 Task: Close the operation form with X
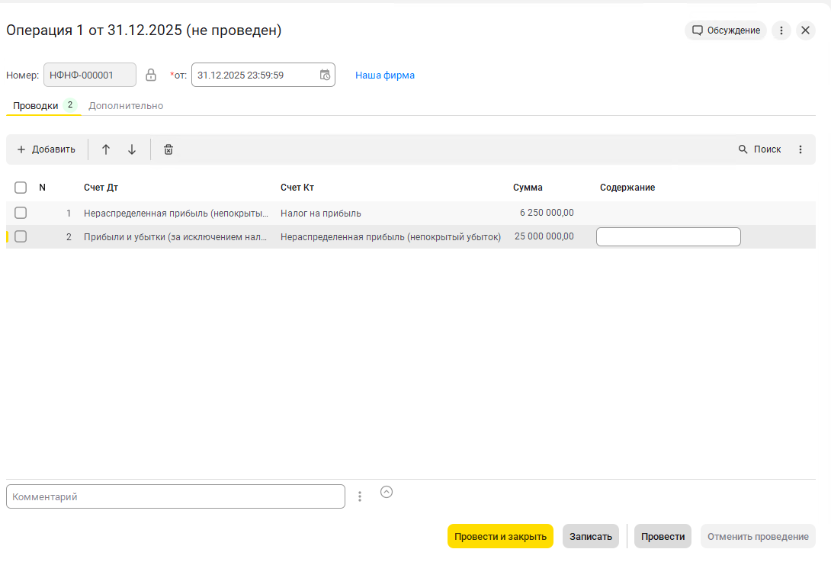click(806, 31)
